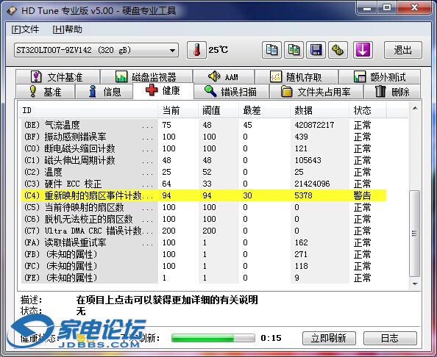The height and width of the screenshot is (357, 437).
Task: Select the (C2) 温度 row
Action: coord(204,172)
